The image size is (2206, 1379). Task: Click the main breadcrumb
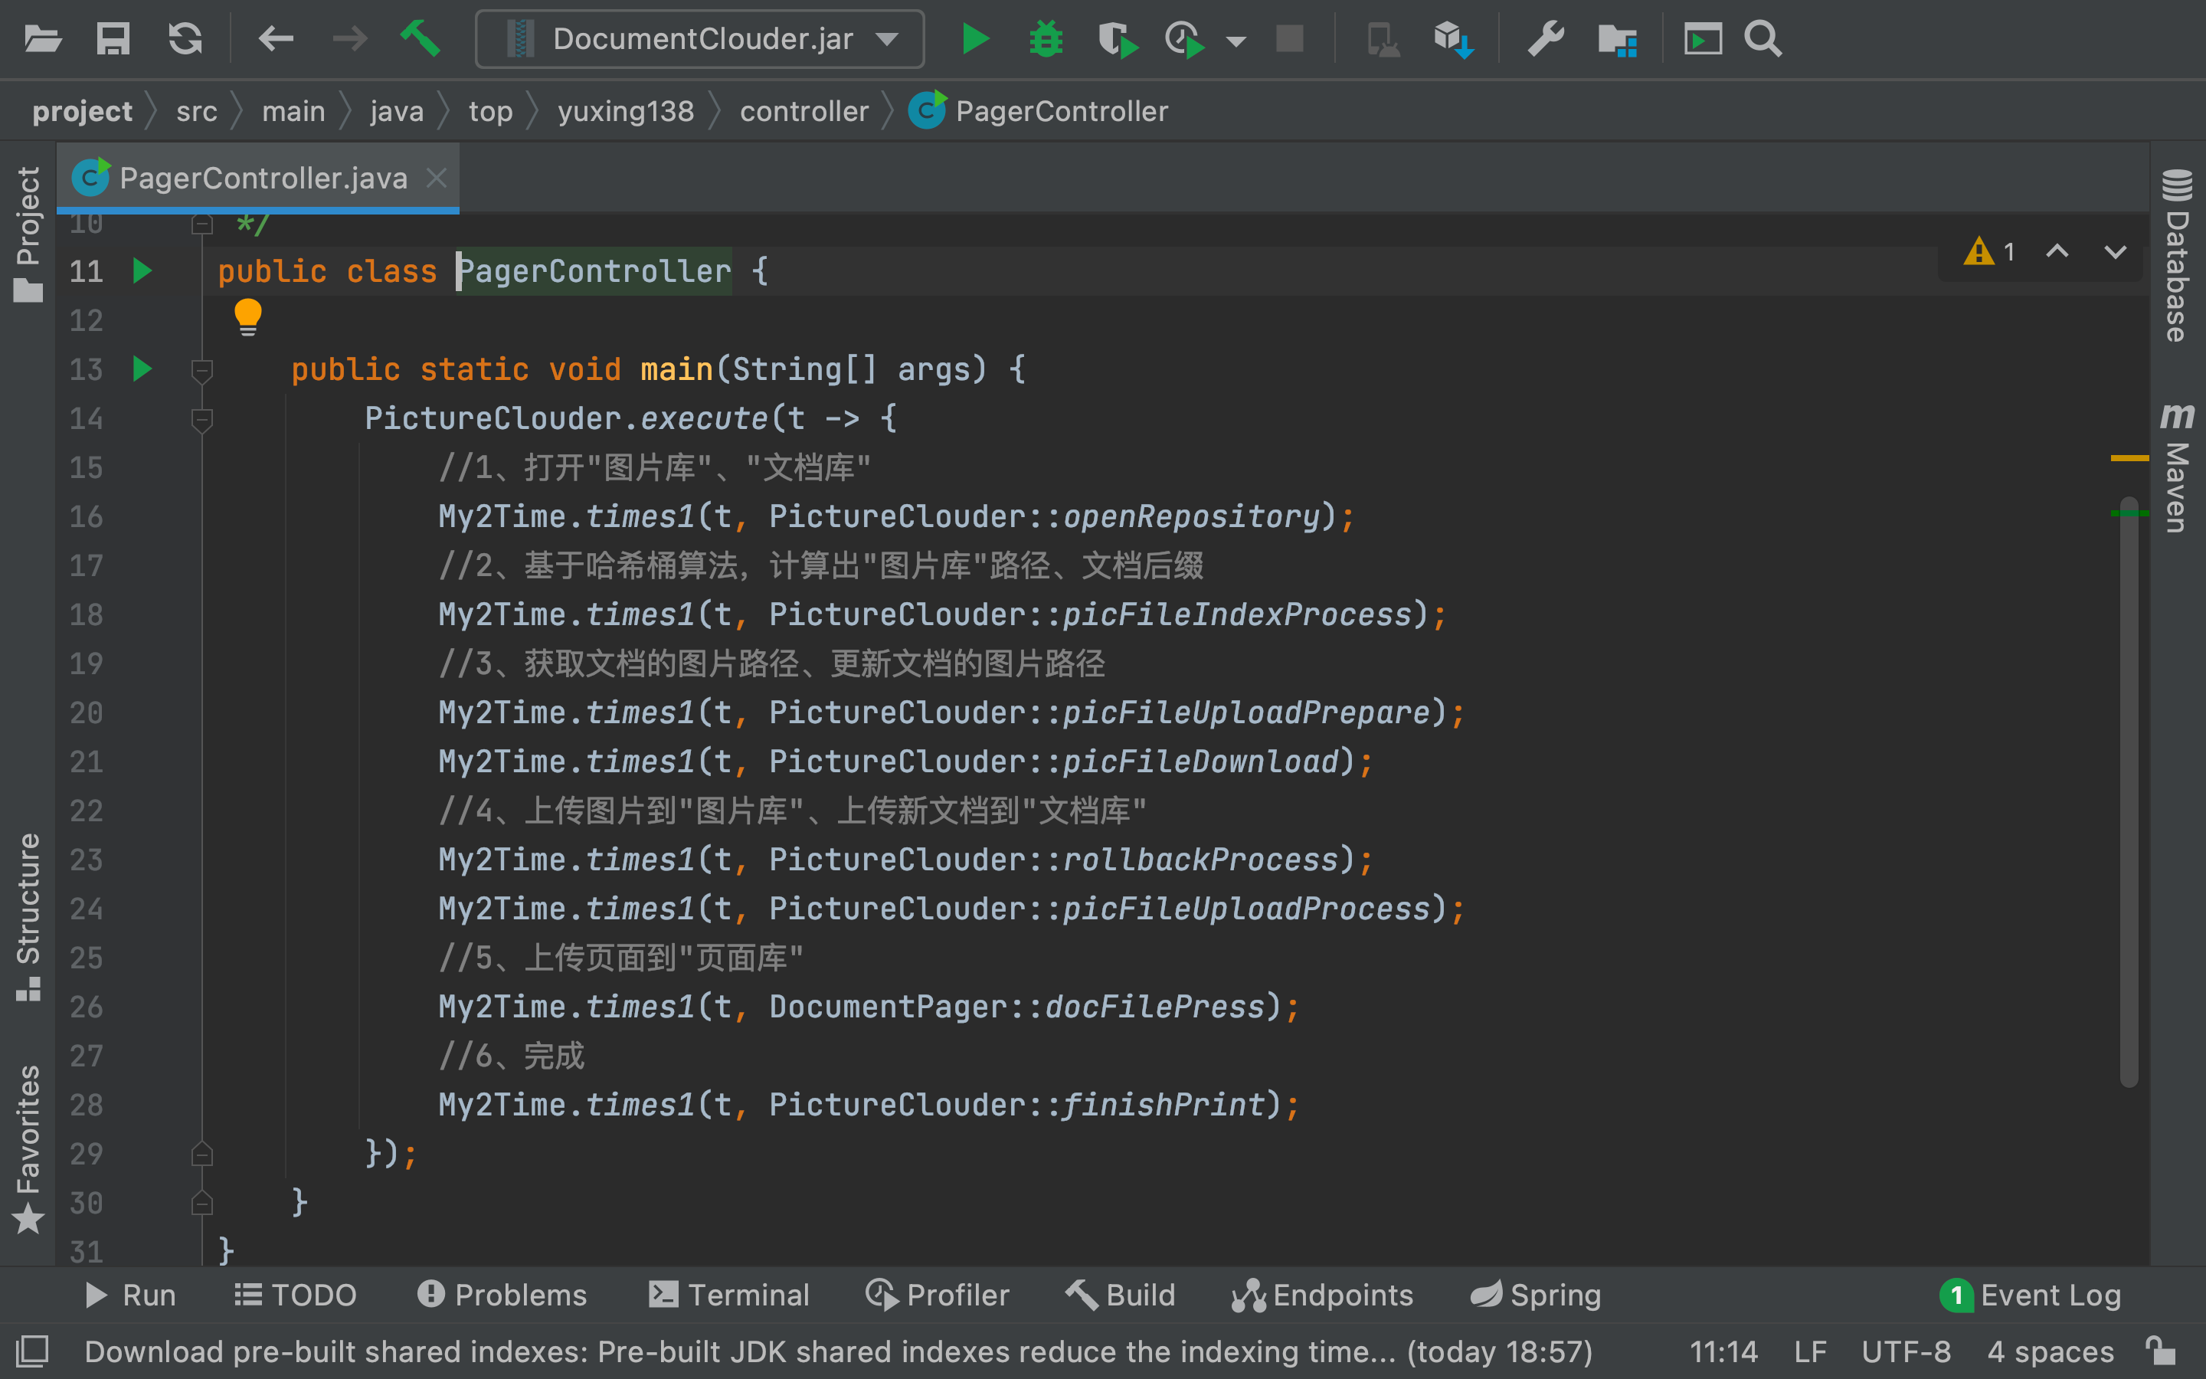(x=293, y=111)
